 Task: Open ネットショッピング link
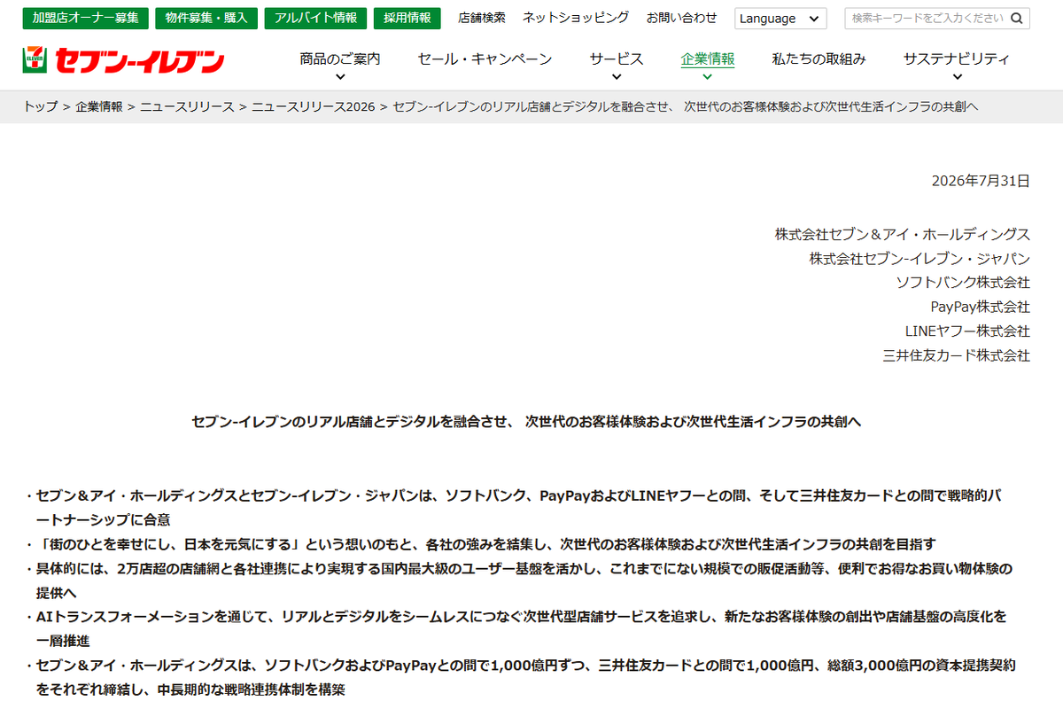click(576, 18)
